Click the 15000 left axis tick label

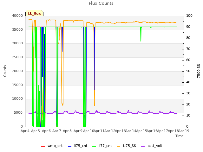pyautogui.click(x=17, y=85)
